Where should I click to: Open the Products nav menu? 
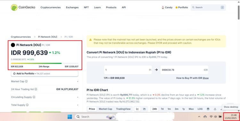pos(111,7)
